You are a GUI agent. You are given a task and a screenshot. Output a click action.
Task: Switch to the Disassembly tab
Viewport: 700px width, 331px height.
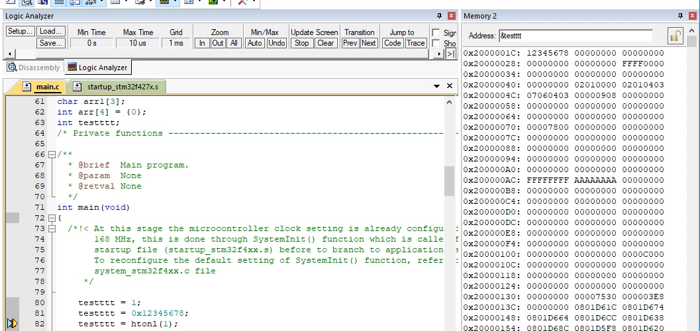(x=34, y=68)
